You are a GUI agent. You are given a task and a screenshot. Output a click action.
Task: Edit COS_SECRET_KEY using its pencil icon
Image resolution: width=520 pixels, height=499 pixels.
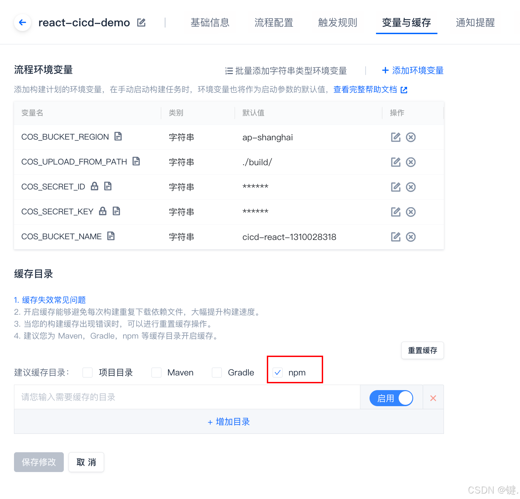pyautogui.click(x=395, y=212)
